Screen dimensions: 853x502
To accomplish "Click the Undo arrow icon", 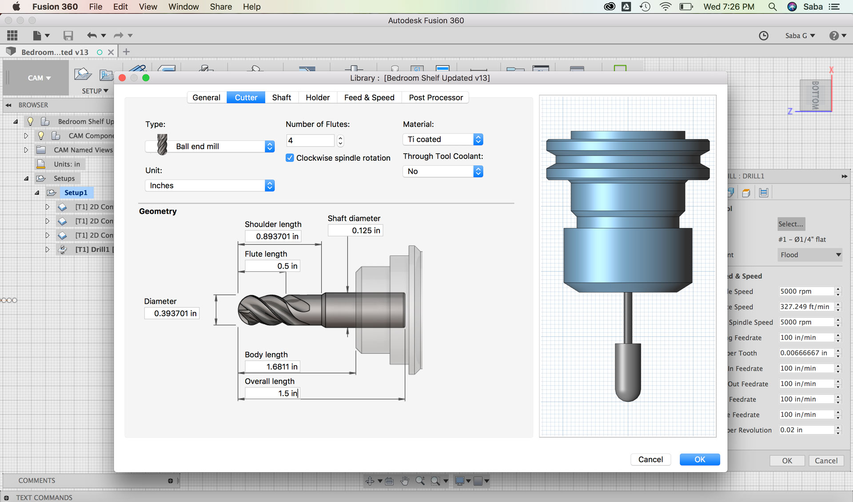I will coord(92,36).
